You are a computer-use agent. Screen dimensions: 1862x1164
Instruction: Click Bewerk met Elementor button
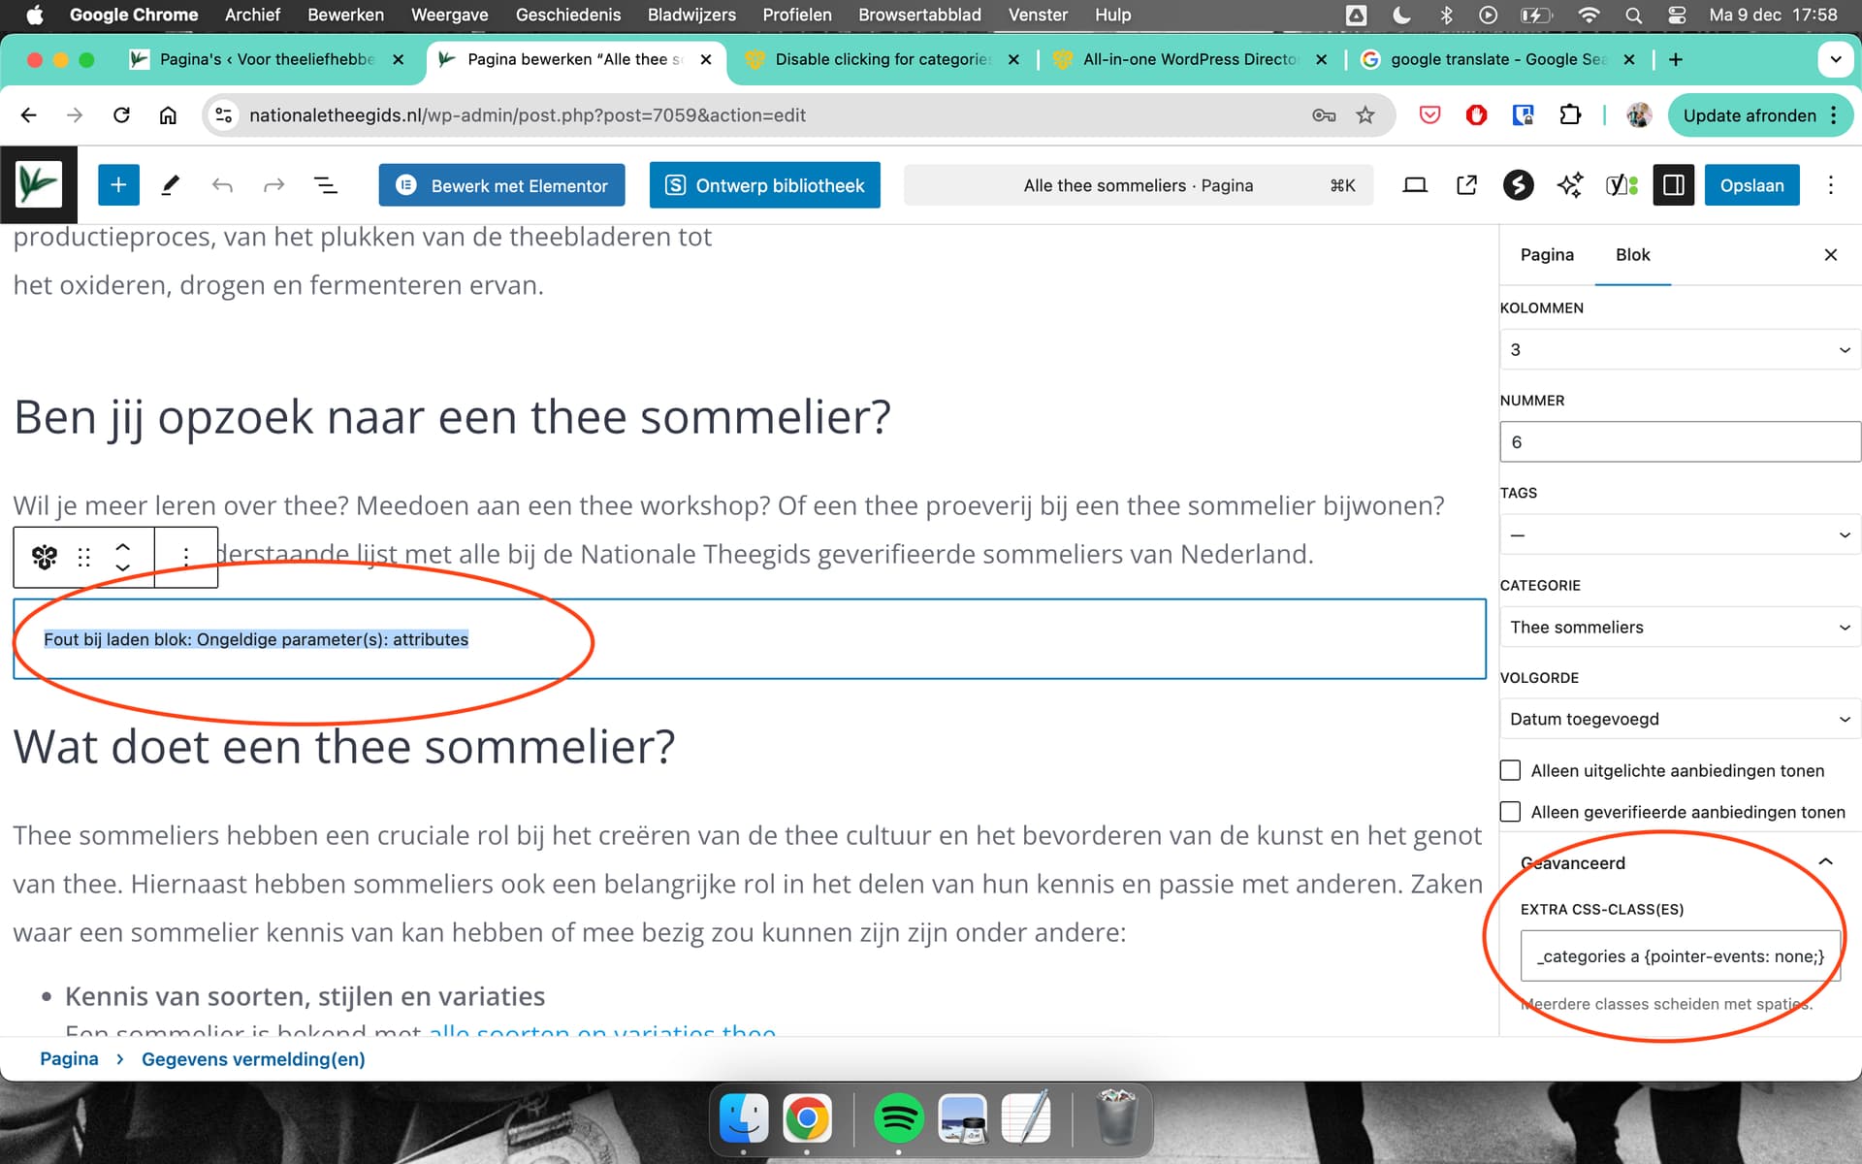click(501, 185)
